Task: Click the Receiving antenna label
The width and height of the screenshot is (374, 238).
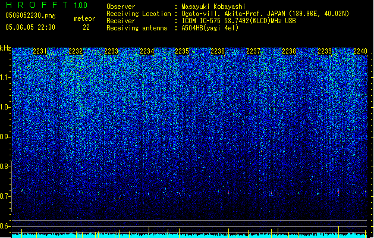Action: pos(137,28)
